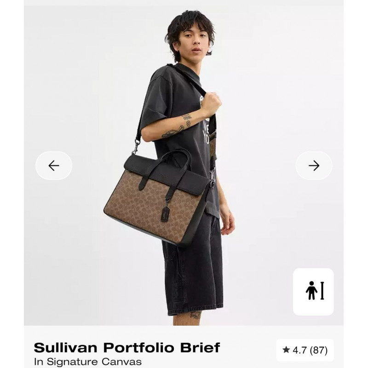The width and height of the screenshot is (368, 368).
Task: Tap the signature canvas briefcase in photo
Action: tap(157, 200)
